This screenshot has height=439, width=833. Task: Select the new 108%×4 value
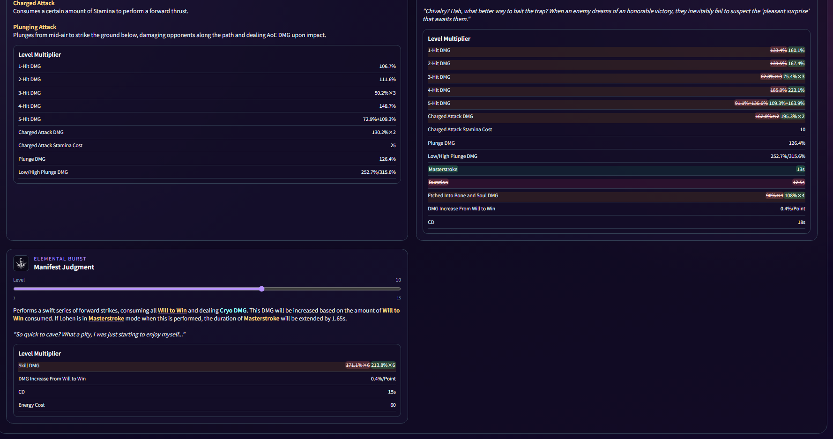click(x=795, y=196)
